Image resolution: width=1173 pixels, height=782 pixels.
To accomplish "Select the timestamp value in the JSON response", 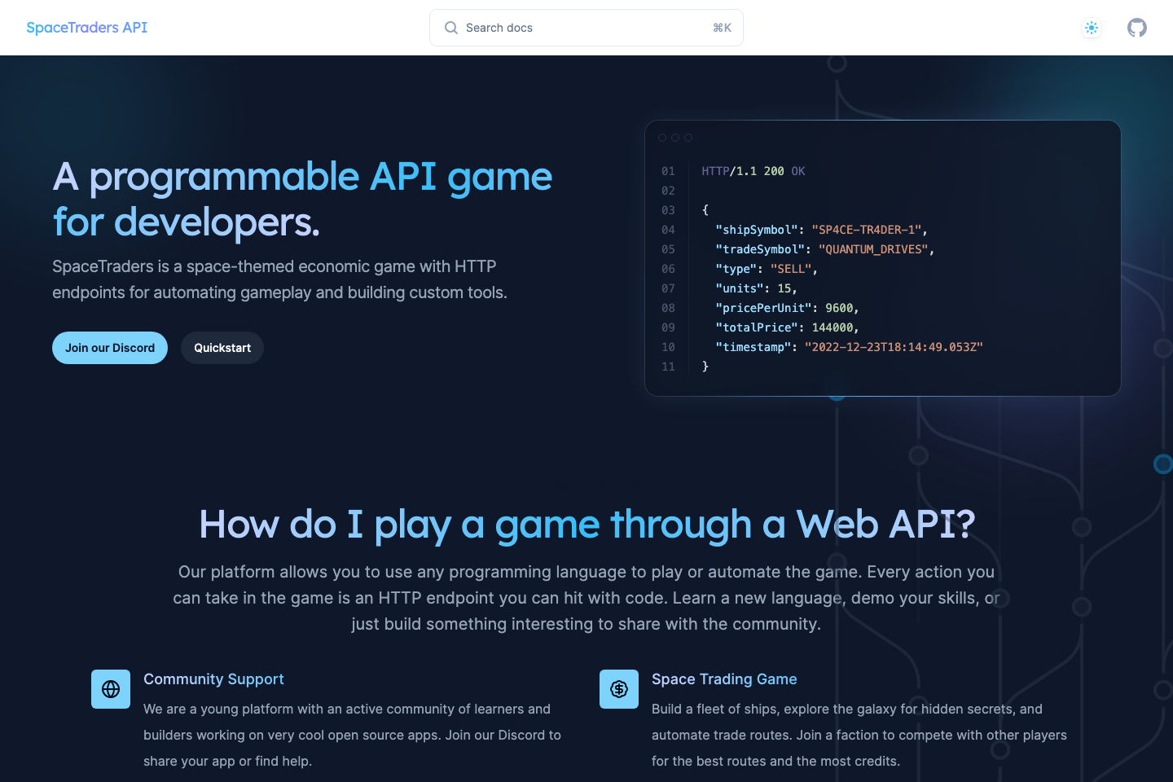I will click(x=894, y=347).
